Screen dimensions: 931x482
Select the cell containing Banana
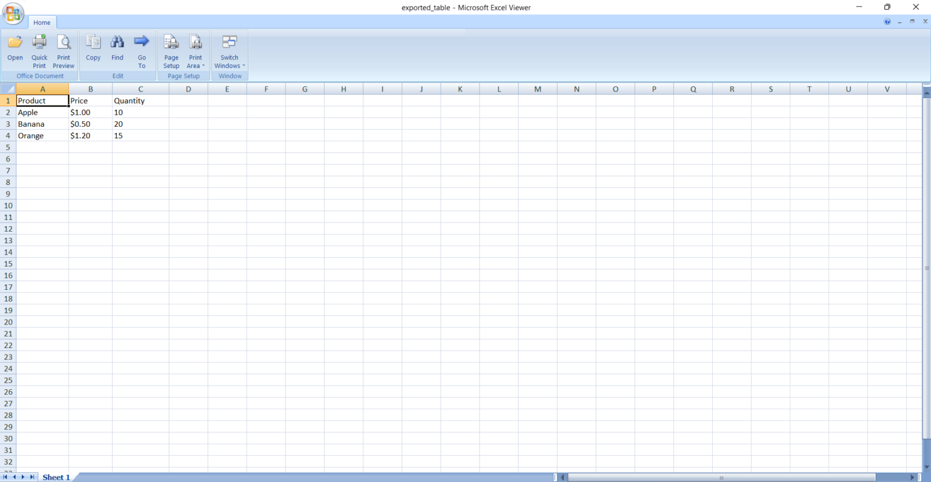[32, 124]
